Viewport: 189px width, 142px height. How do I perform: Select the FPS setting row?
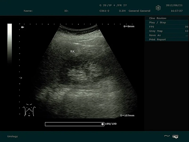point(152,27)
